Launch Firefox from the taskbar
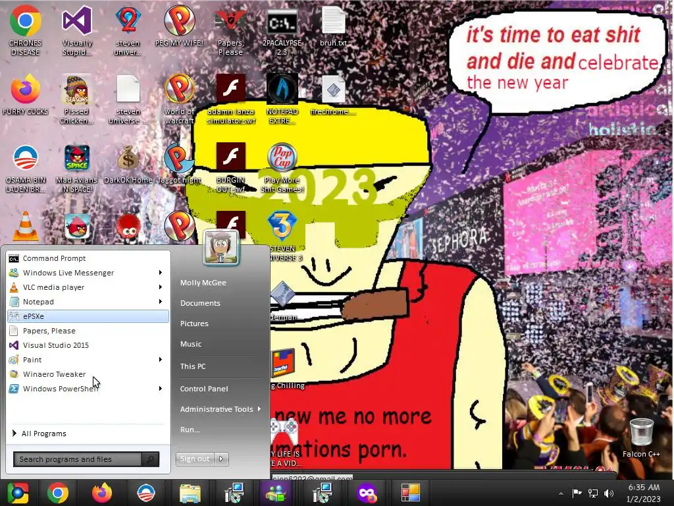The width and height of the screenshot is (674, 506). 102,493
